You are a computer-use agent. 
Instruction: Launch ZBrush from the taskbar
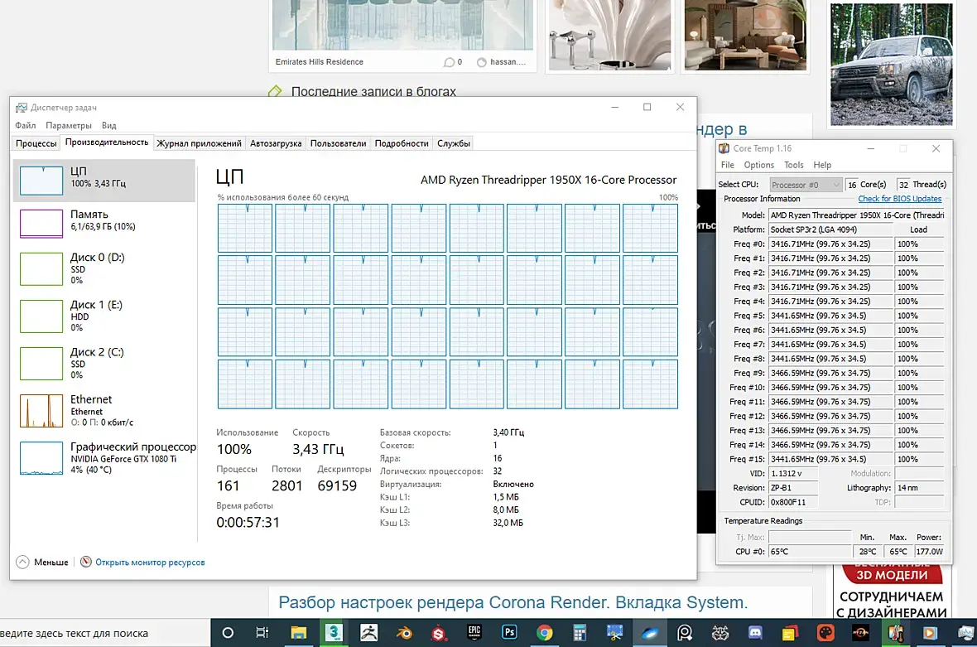(x=369, y=633)
